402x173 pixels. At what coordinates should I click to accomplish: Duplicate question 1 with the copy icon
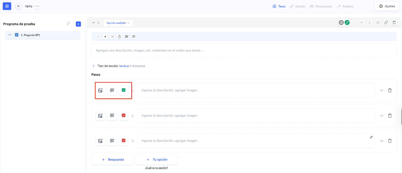[386, 23]
